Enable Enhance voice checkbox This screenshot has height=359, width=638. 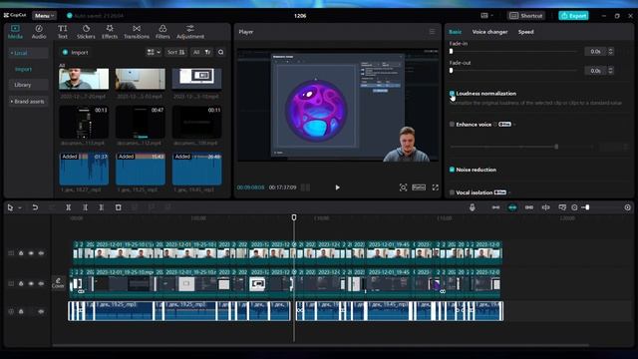[x=452, y=124]
